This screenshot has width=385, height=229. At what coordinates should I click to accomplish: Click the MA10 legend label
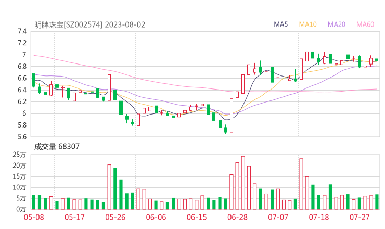coord(307,24)
